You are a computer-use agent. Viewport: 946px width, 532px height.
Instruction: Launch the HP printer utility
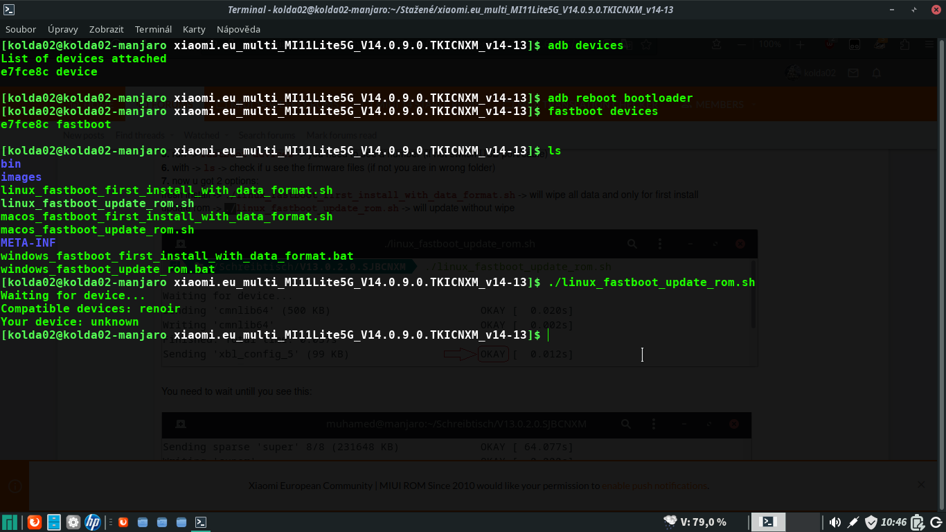tap(92, 522)
